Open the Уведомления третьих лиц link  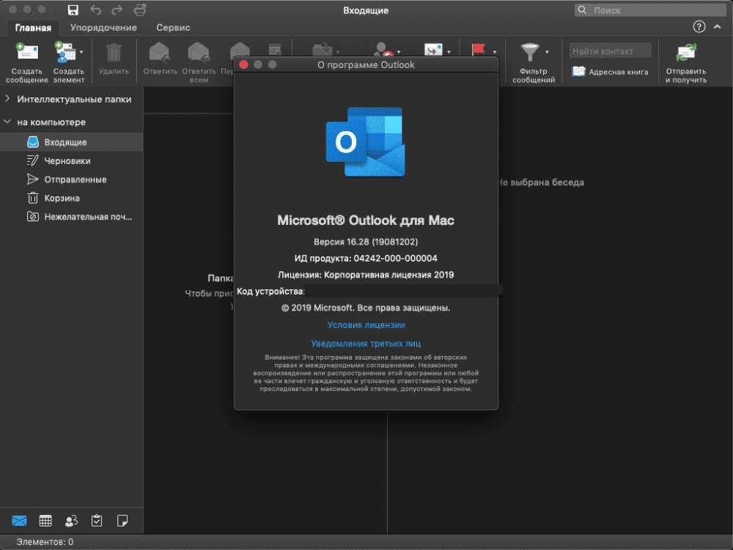pyautogui.click(x=366, y=343)
